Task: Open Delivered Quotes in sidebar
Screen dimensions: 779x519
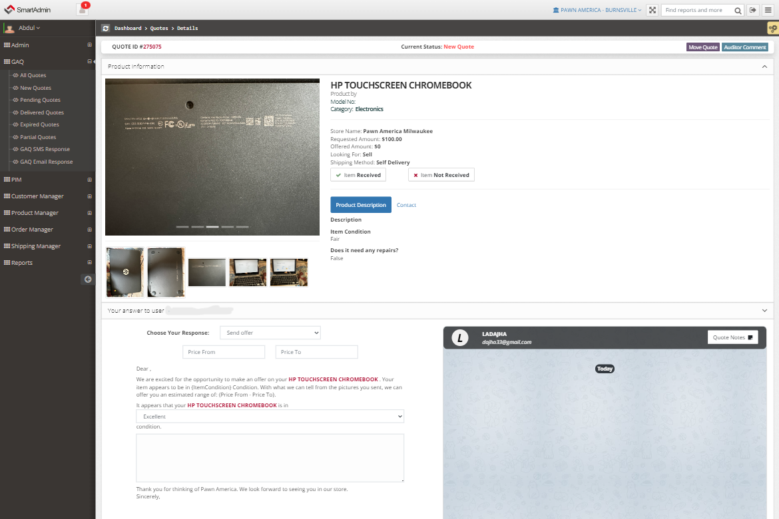Action: (x=42, y=112)
